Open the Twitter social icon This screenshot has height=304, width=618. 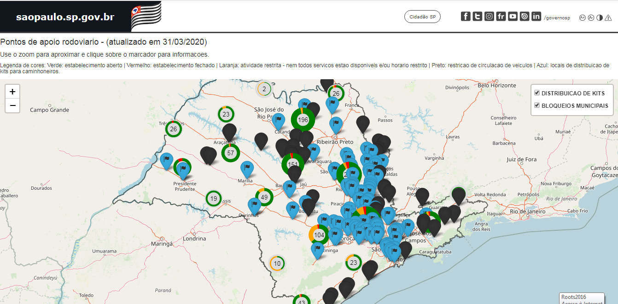(478, 17)
